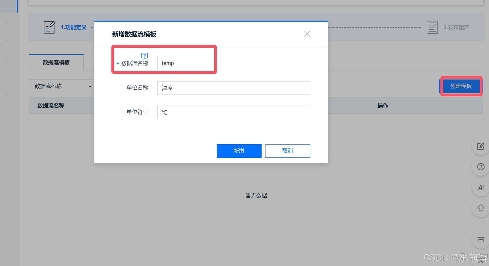Expand the fourth sidebar chevron

pos(7,76)
